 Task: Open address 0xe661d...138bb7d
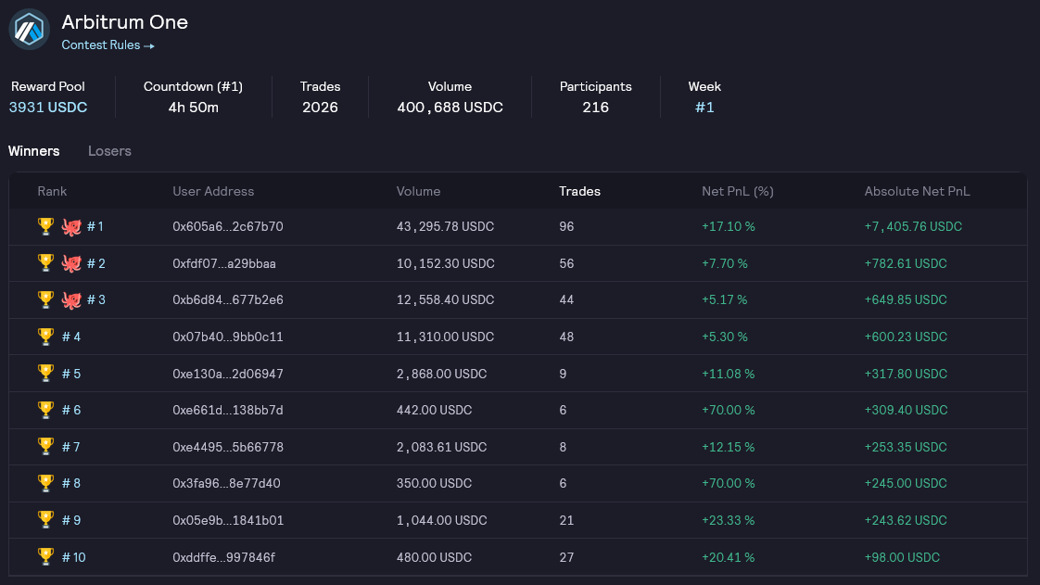(x=227, y=411)
